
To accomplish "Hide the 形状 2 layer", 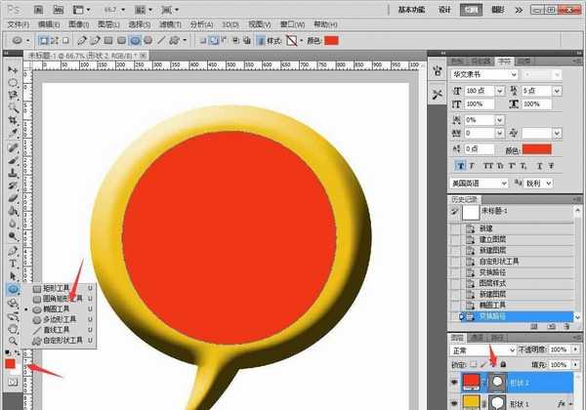I will [453, 383].
